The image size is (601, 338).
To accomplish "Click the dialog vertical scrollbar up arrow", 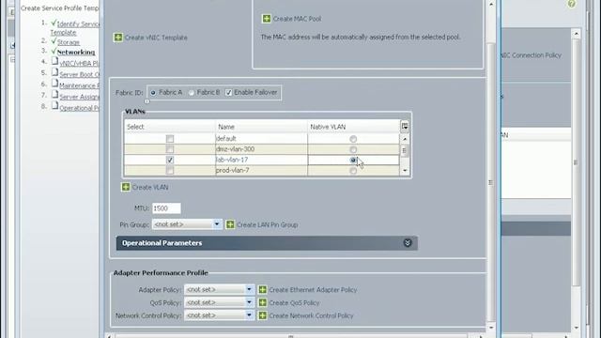I will tap(491, 4).
